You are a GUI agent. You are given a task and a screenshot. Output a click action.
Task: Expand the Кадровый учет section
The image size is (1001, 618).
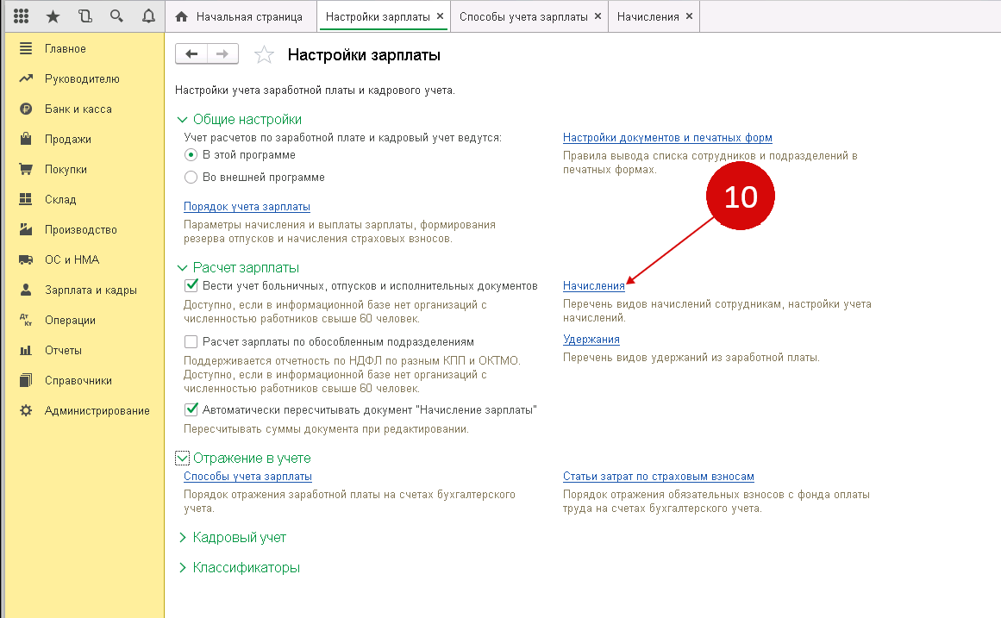click(240, 538)
